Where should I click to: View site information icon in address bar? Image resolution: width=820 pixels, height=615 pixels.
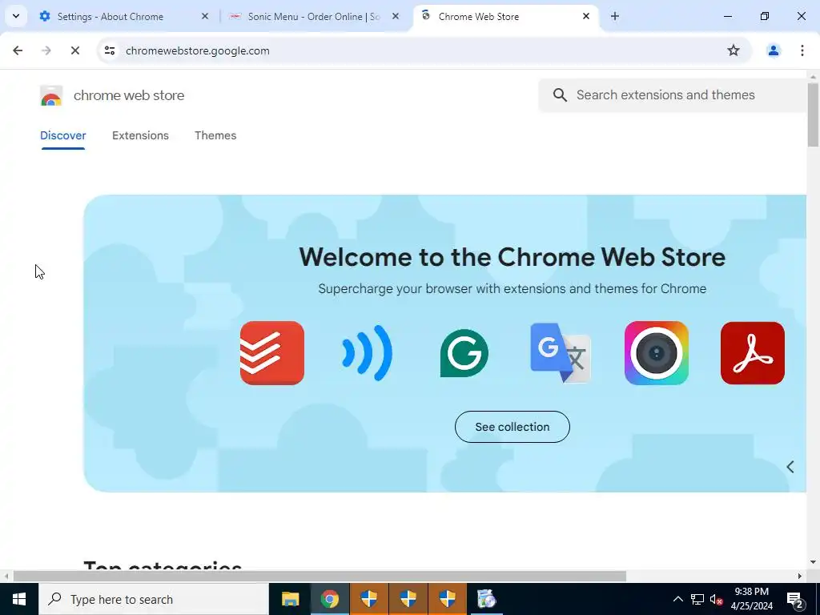(x=109, y=50)
